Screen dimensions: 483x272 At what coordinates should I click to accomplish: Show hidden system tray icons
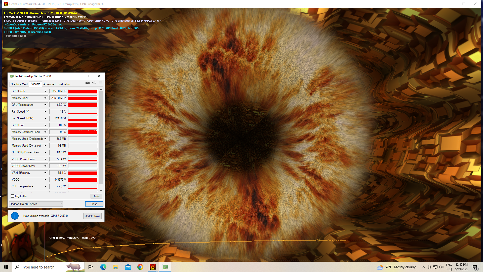(423, 267)
